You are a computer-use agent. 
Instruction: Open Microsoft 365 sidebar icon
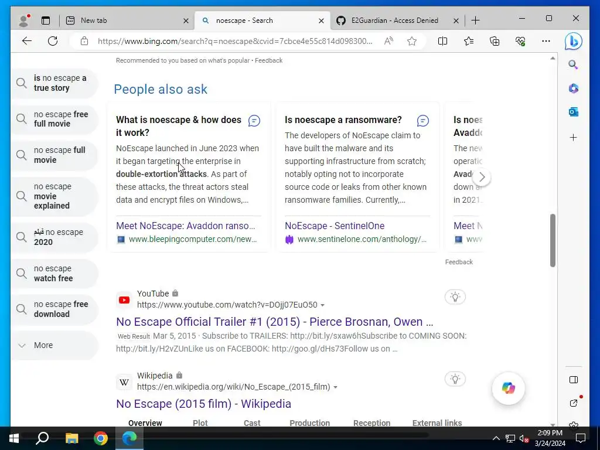(573, 88)
